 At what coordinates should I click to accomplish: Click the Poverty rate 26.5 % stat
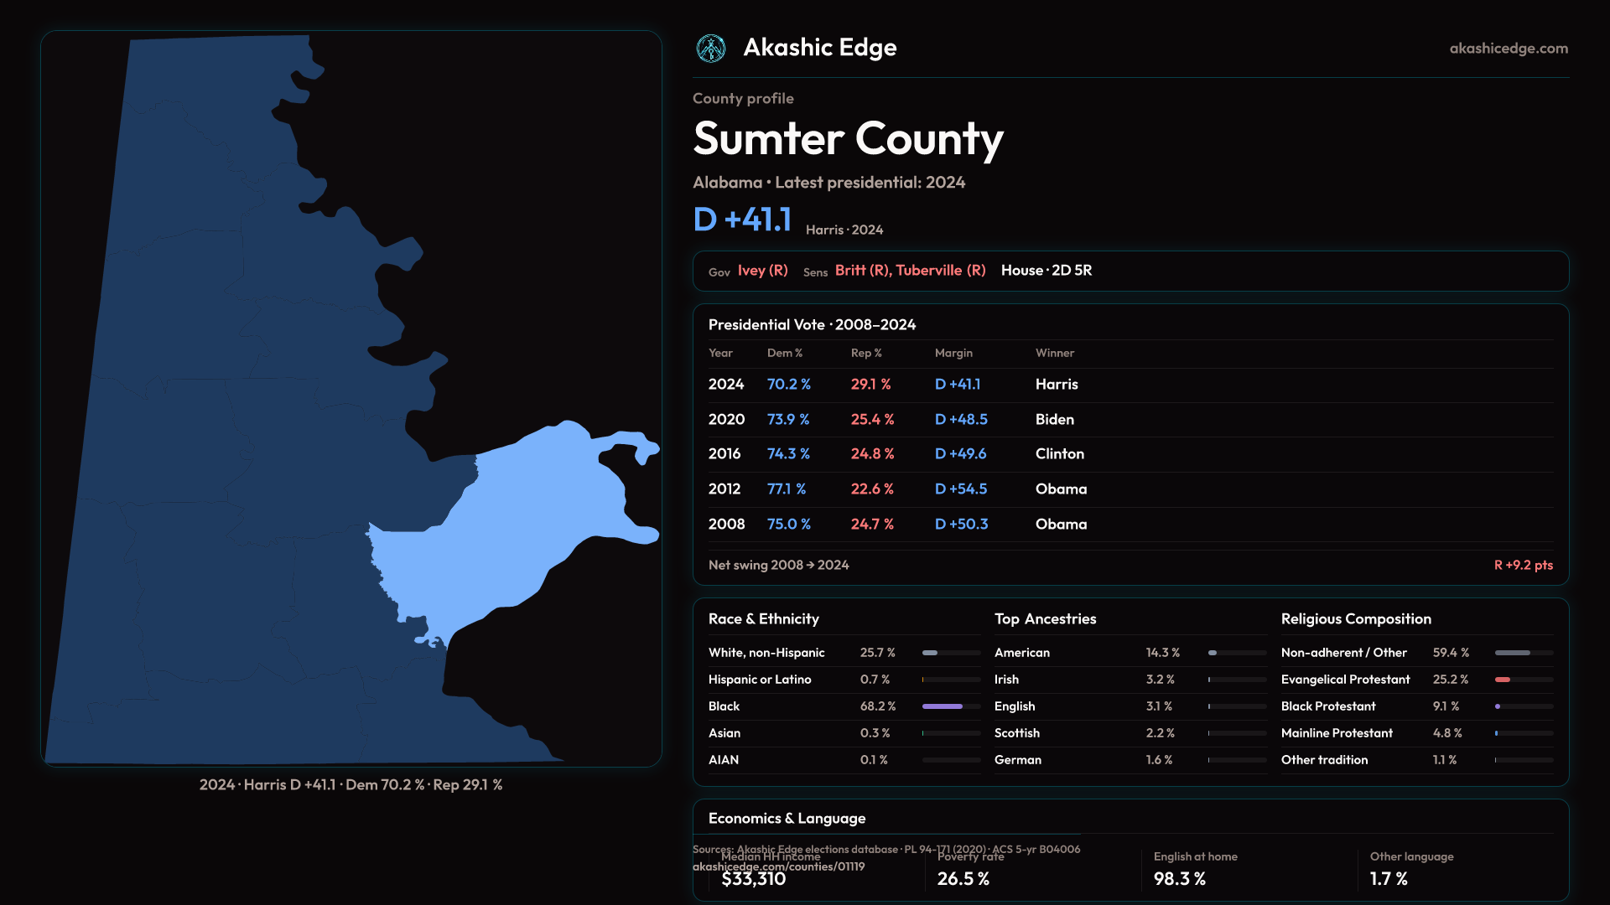[963, 879]
